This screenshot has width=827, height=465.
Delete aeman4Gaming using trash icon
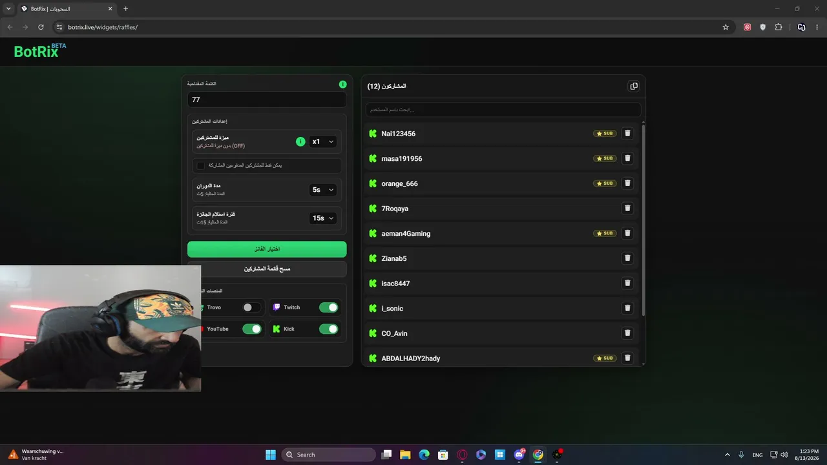tap(627, 233)
